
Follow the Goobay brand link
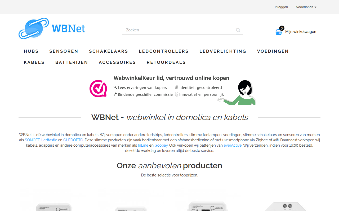click(x=161, y=145)
